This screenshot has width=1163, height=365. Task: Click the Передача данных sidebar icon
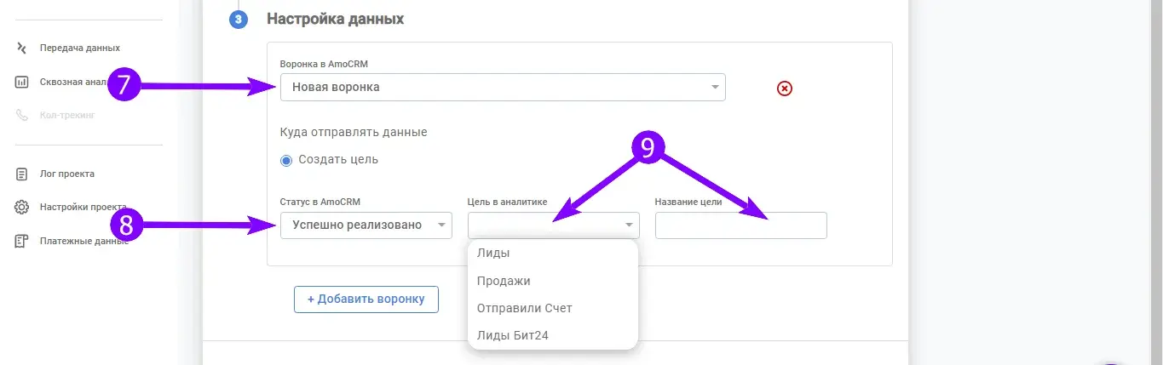22,48
